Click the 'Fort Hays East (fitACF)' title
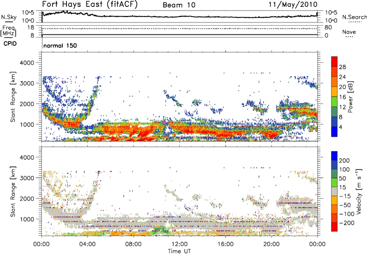Image resolution: width=367 pixels, height=254 pixels. (90, 4)
